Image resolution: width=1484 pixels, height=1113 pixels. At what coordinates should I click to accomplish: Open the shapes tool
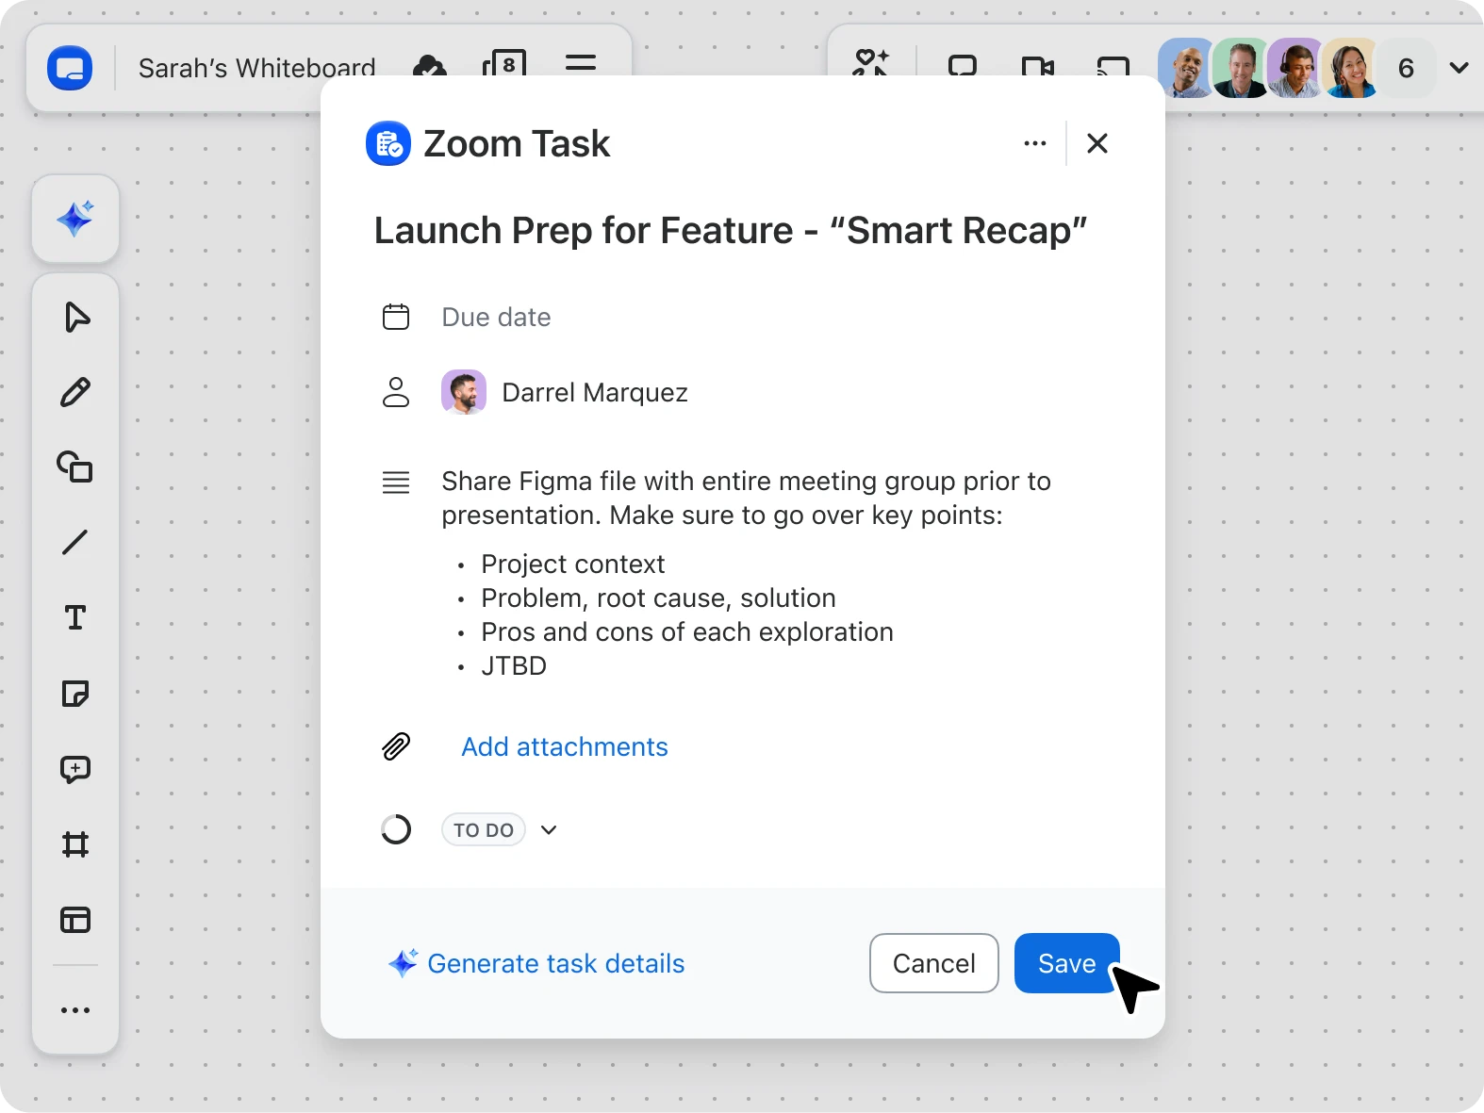pos(75,466)
